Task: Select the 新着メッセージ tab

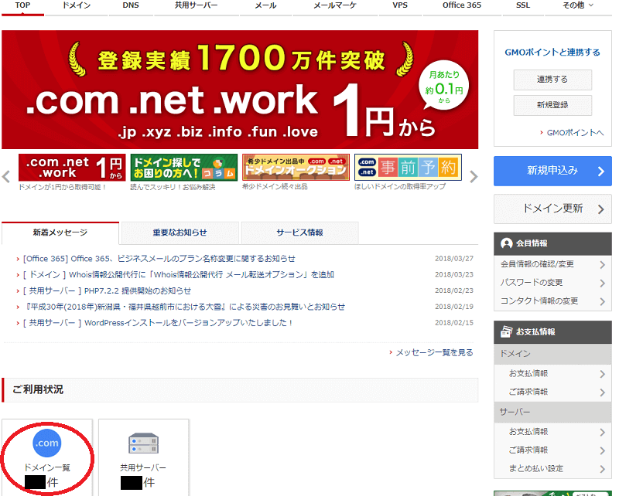Action: point(60,233)
